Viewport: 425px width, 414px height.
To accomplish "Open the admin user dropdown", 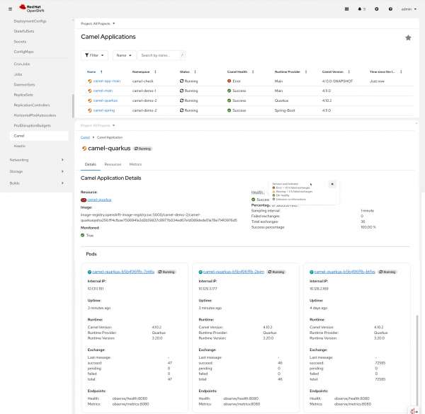I will click(407, 9).
